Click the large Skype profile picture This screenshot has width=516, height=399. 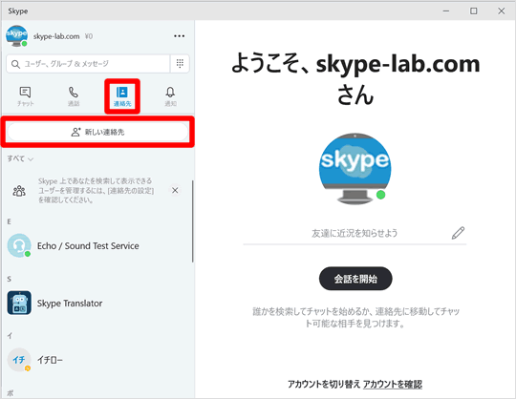355,168
